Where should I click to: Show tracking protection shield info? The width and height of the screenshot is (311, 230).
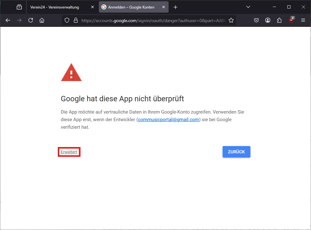[67, 20]
